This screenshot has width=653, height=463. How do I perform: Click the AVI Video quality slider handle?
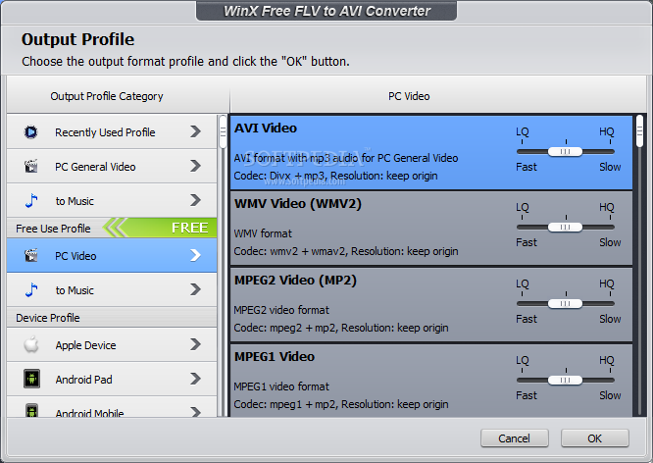coord(565,152)
